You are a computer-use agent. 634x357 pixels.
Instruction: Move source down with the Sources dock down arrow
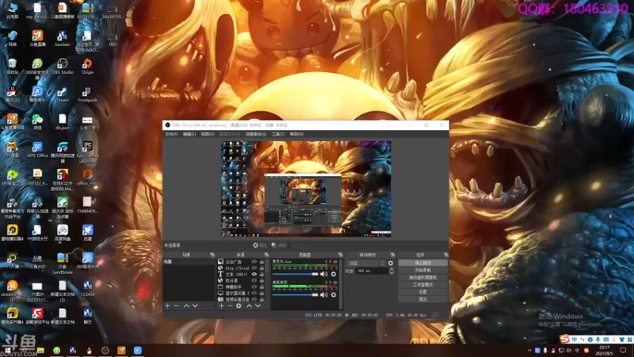pos(258,306)
